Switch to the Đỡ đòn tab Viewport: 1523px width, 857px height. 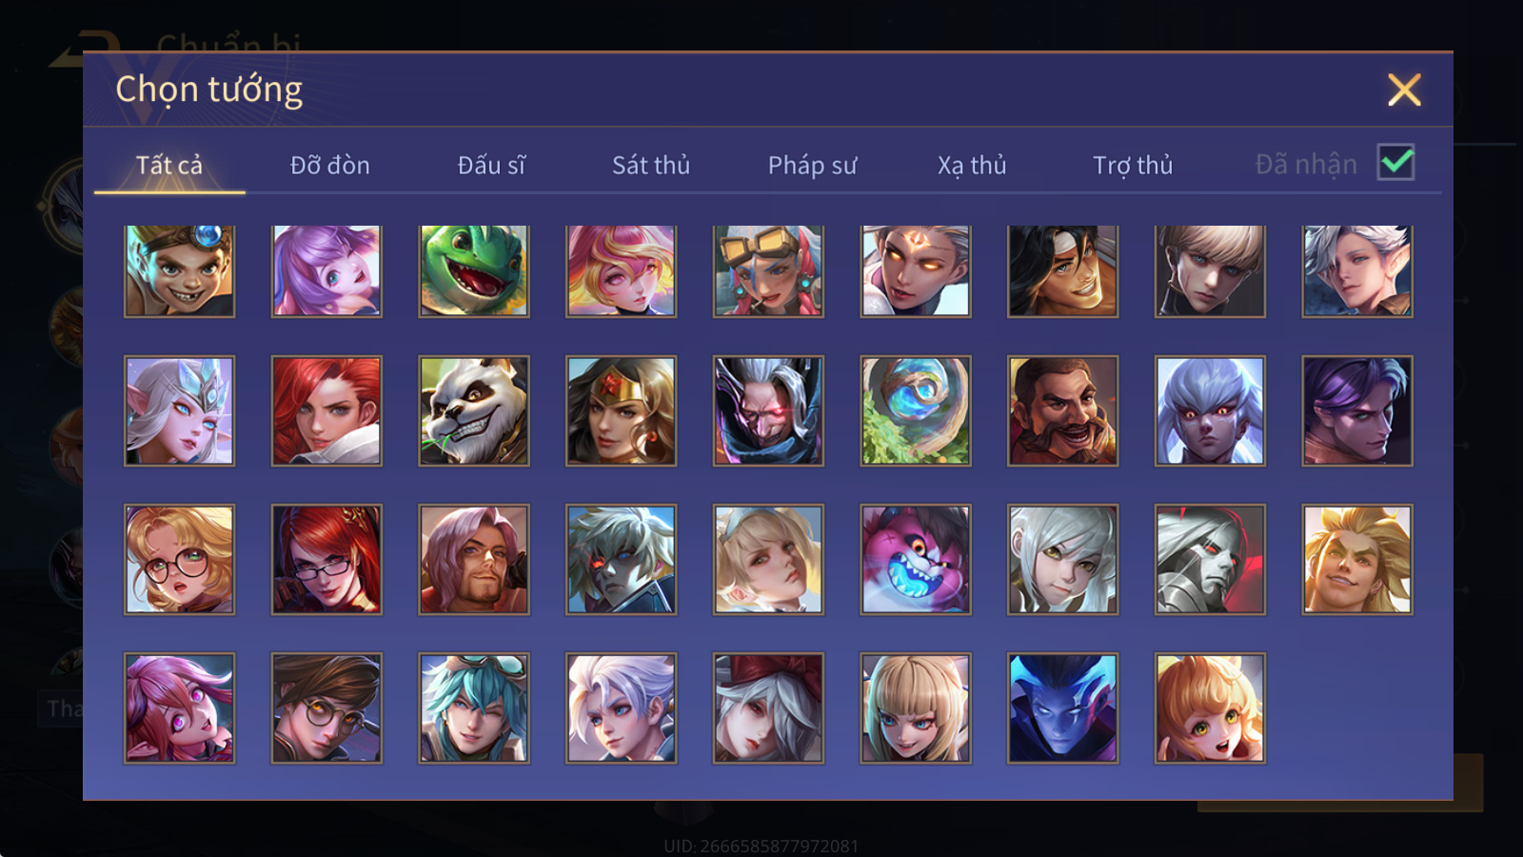(329, 165)
